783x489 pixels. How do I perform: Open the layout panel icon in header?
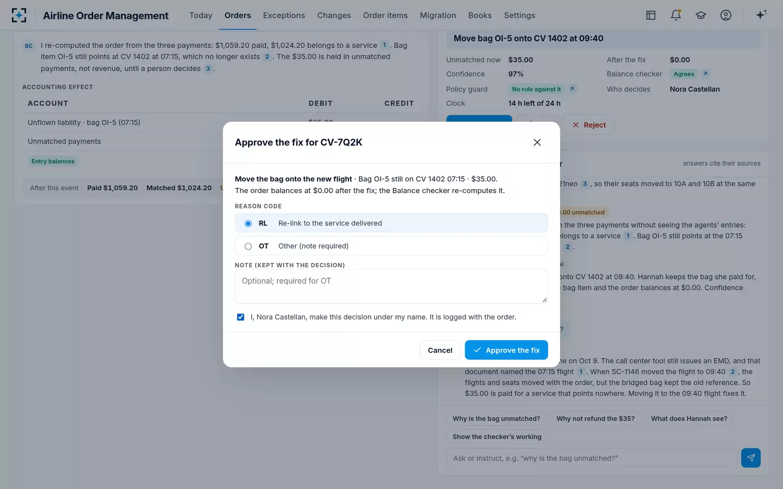pos(651,15)
